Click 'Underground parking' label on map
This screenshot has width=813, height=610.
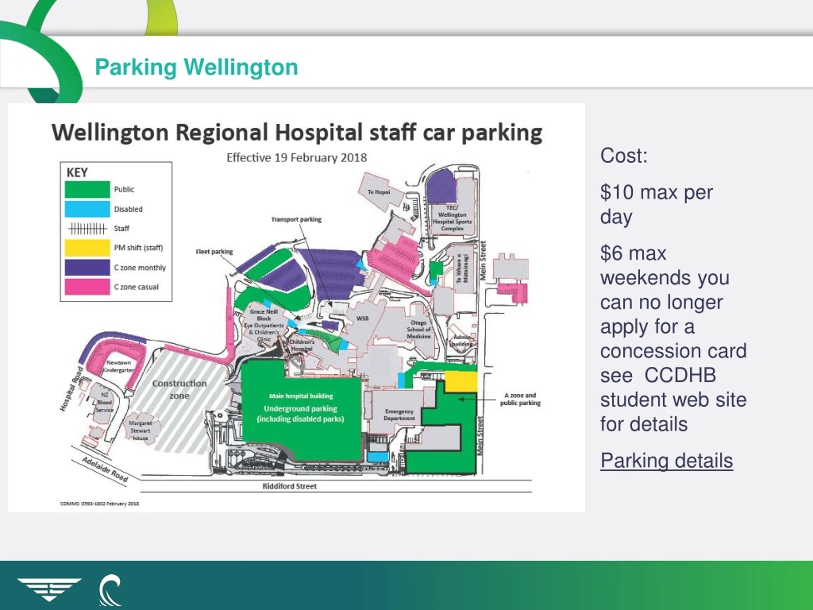click(300, 409)
